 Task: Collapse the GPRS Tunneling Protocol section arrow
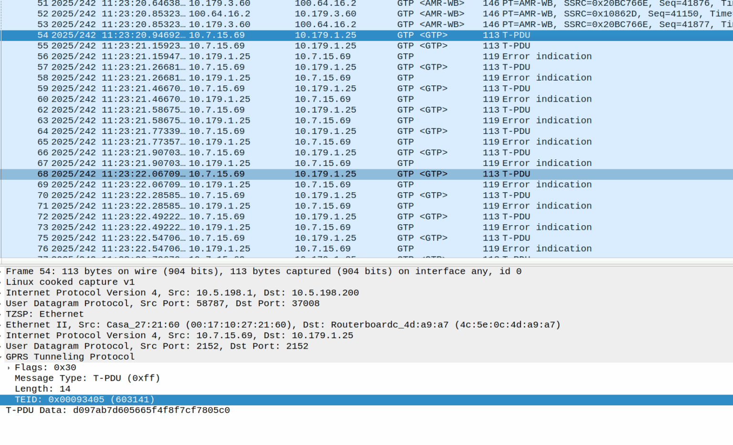[2, 357]
